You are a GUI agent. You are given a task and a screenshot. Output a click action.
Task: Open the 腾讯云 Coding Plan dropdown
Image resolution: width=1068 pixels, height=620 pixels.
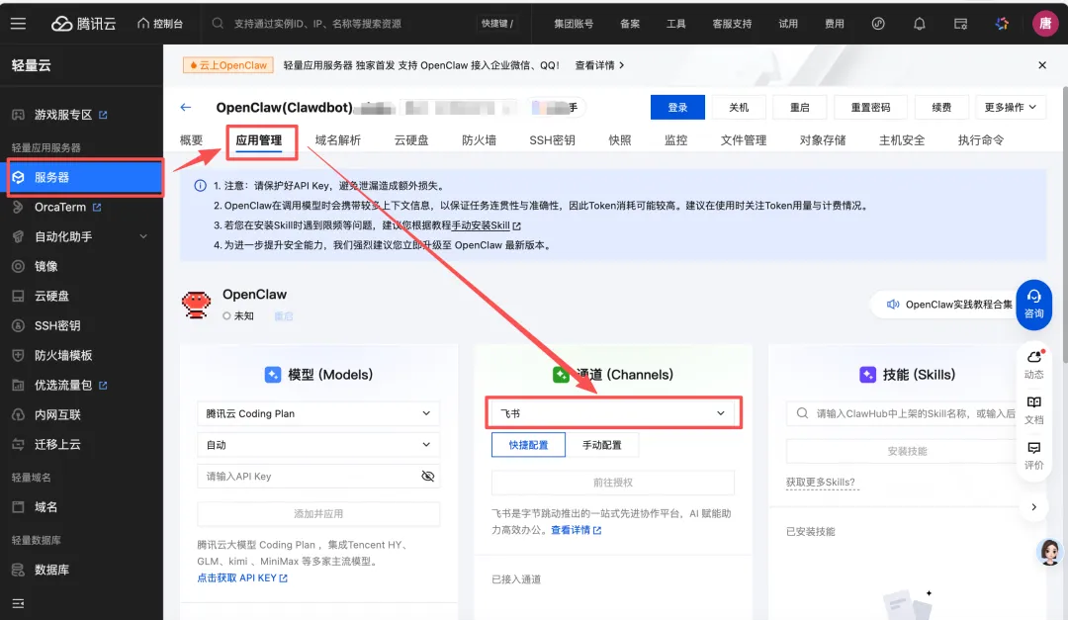coord(318,413)
